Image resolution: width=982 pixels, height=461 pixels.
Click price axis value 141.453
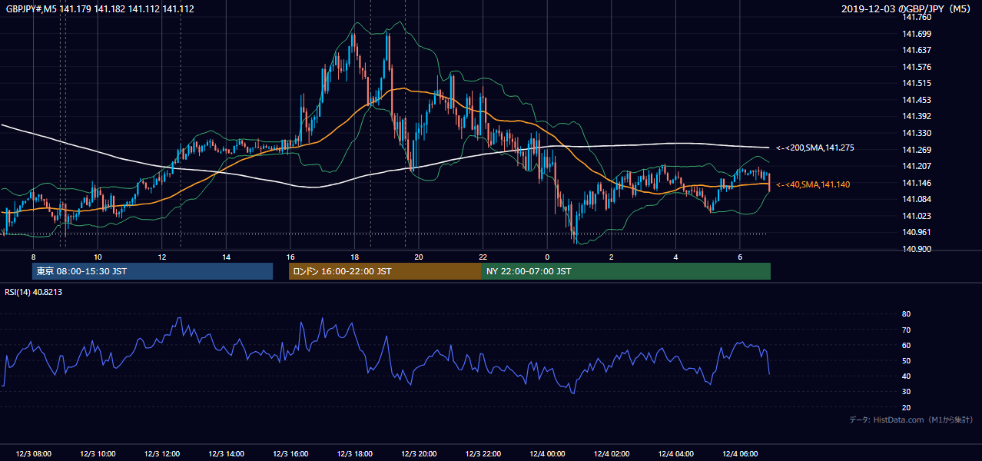(916, 100)
